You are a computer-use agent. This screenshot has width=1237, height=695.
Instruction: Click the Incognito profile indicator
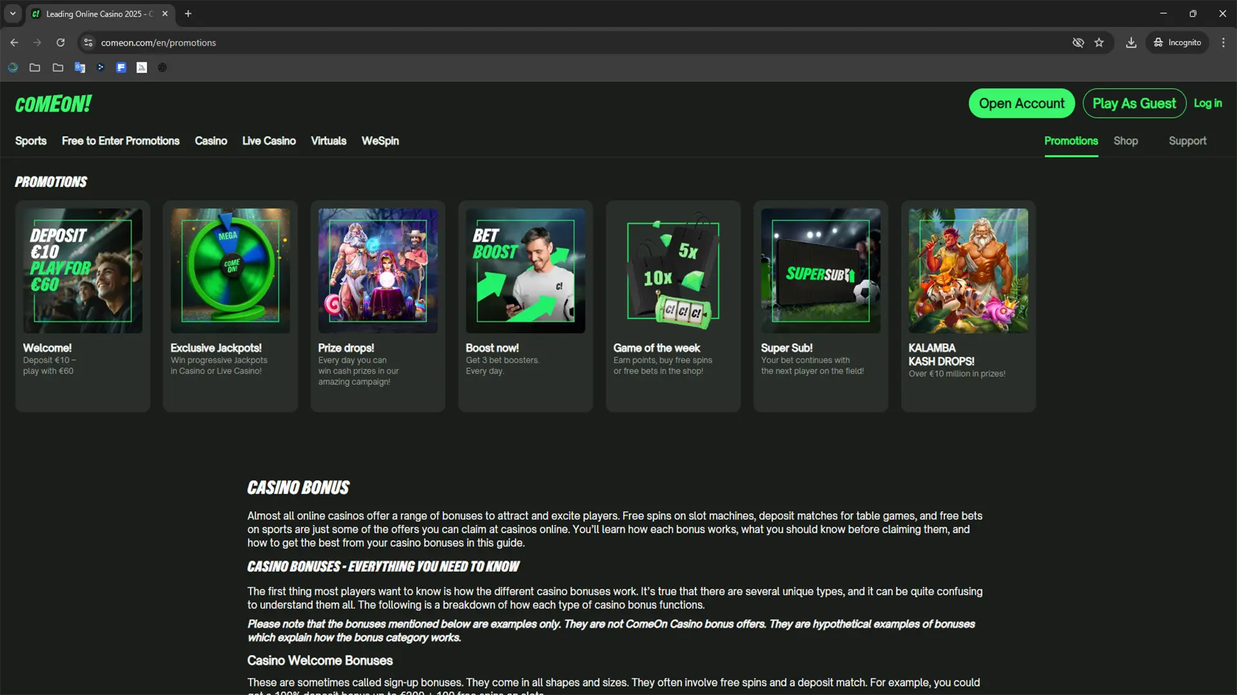tap(1177, 42)
